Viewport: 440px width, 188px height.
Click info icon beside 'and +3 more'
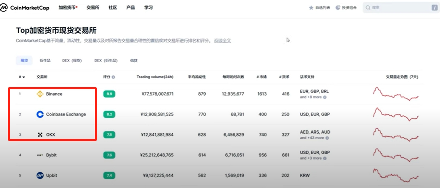325,158
